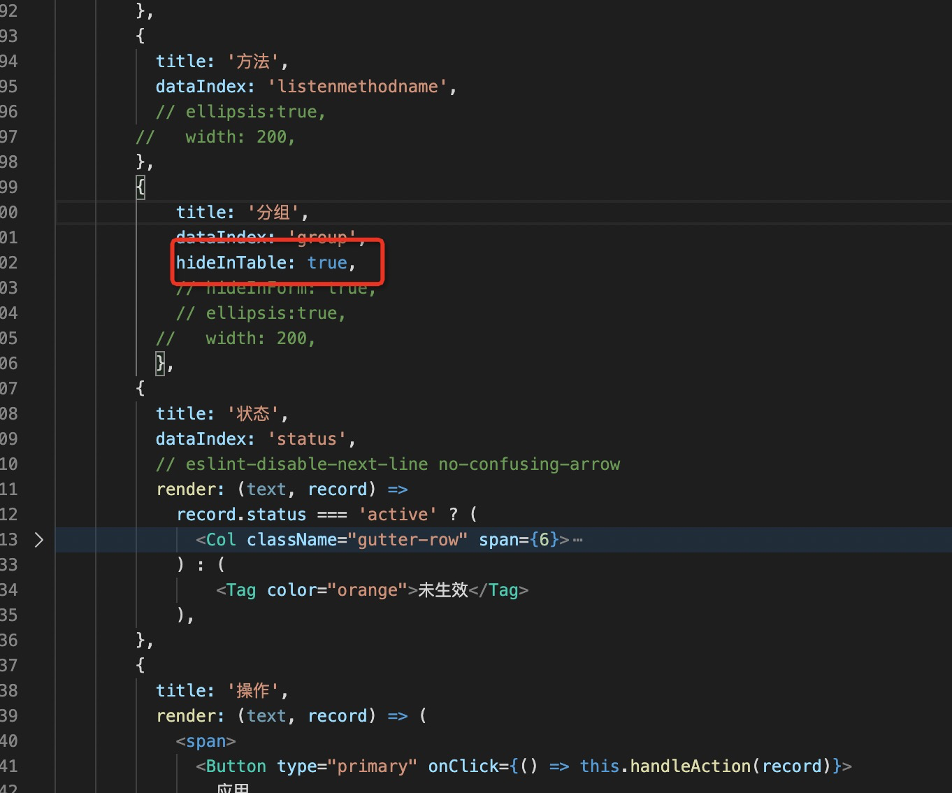Click the render arrow function for status

(280, 489)
